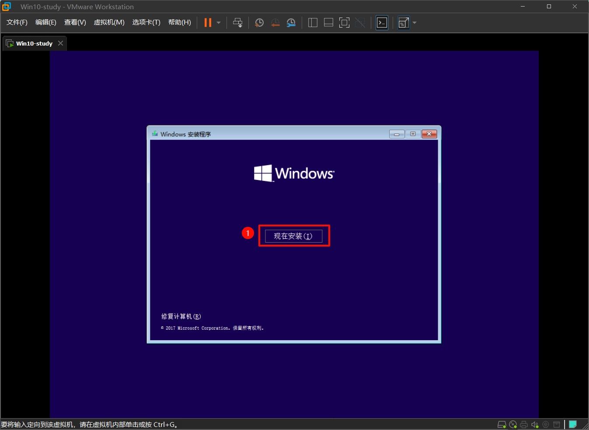Image resolution: width=589 pixels, height=430 pixels.
Task: Close the Win10-study tab
Action: point(61,43)
